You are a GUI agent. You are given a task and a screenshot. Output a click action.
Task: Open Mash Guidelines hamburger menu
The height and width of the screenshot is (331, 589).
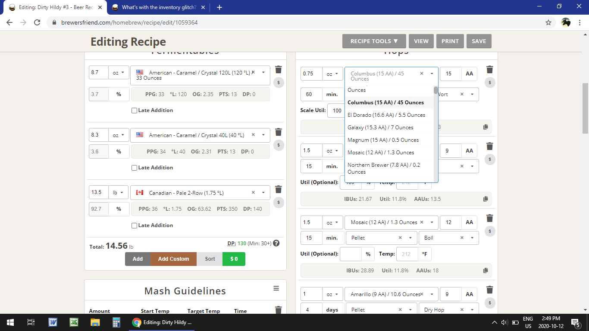click(x=276, y=288)
